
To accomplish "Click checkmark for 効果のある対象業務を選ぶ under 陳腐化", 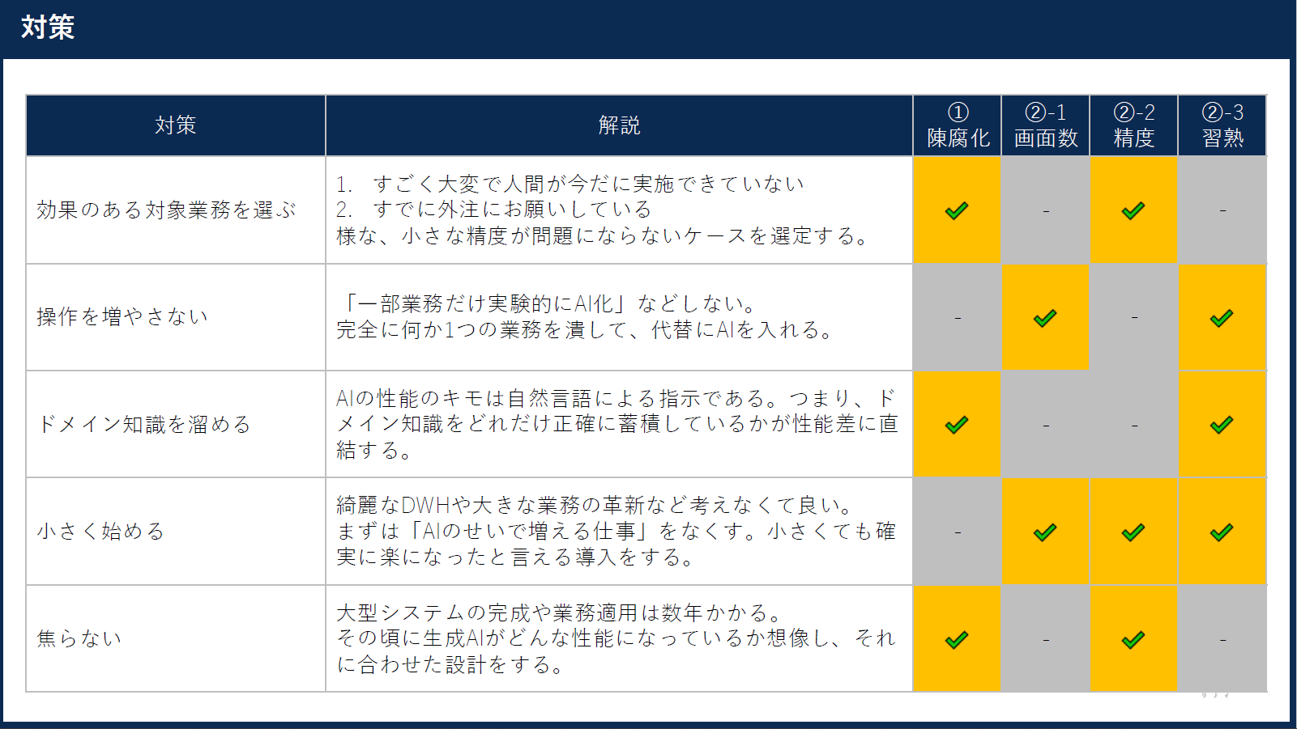I will 957,210.
